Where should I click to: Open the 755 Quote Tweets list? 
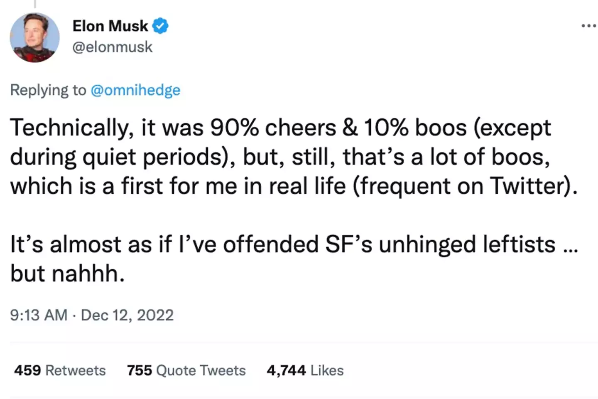[186, 370]
